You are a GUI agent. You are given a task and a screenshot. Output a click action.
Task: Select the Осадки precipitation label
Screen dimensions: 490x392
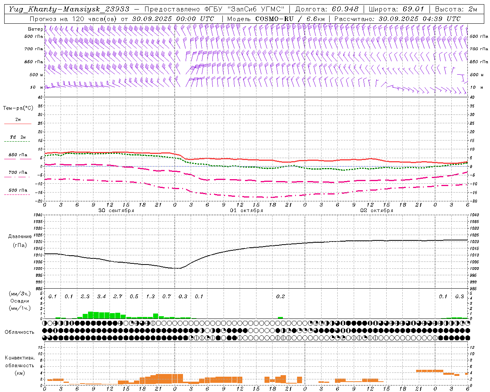[x=20, y=301]
